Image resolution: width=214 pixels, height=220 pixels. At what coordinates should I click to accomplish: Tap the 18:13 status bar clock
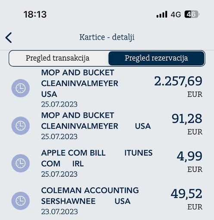35,15
